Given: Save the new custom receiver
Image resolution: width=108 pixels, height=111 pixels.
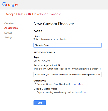Looking at the screenshot, I should click(x=40, y=103).
